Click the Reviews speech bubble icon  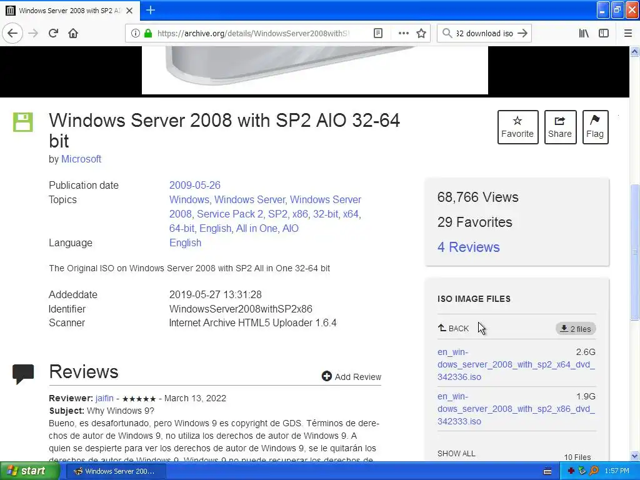pos(23,374)
